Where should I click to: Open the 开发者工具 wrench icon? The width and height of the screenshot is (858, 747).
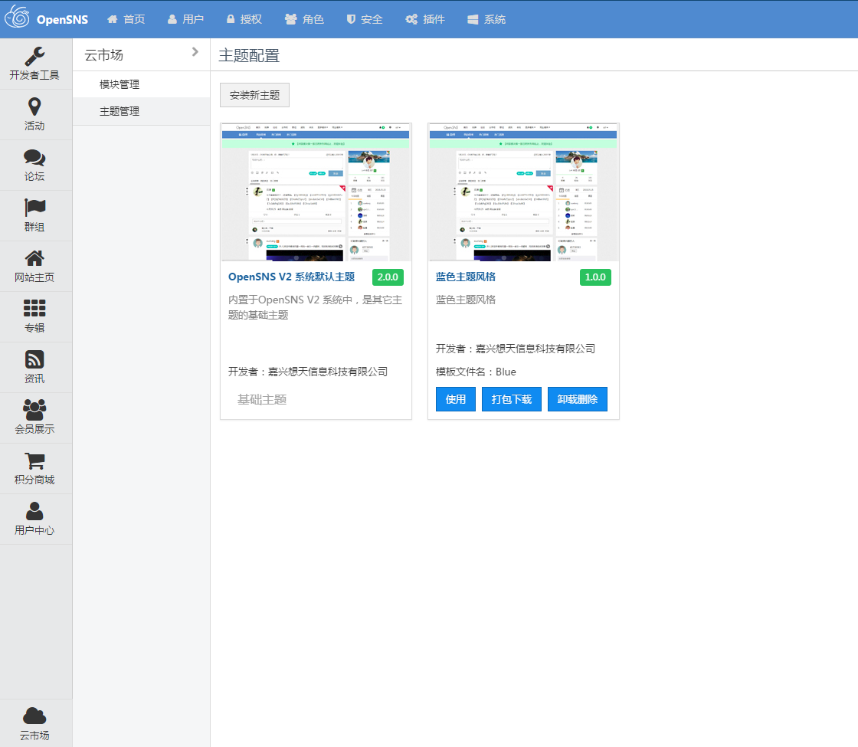point(34,57)
